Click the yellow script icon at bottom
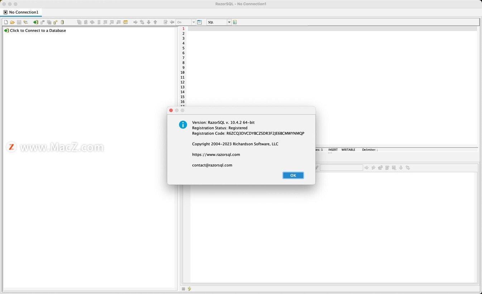The image size is (482, 294). tap(189, 289)
